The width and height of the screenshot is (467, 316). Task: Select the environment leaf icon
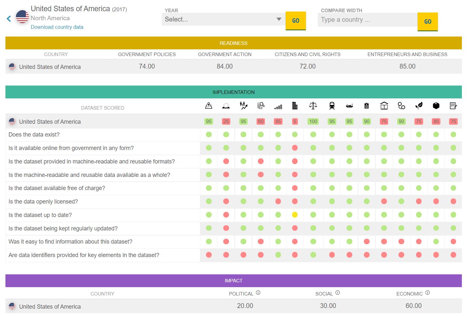point(419,105)
